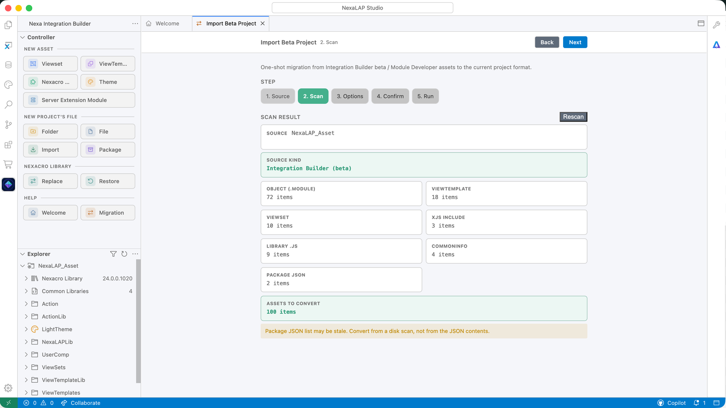This screenshot has height=408, width=726.
Task: Expand the LightTheme node
Action: pyautogui.click(x=26, y=329)
